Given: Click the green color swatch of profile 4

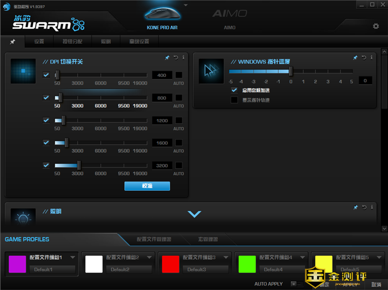Looking at the screenshot, I should (x=246, y=263).
